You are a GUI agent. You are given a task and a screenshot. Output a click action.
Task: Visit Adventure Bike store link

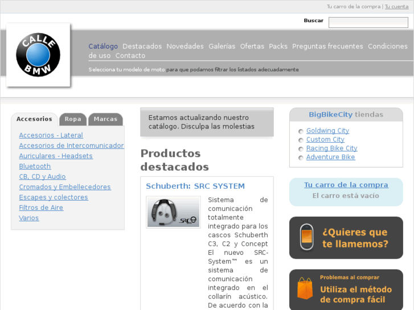330,157
